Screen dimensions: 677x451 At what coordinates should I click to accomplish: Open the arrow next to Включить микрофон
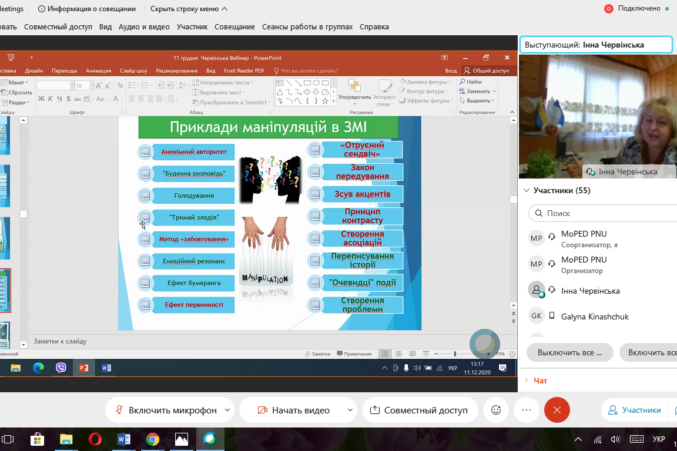[226, 410]
